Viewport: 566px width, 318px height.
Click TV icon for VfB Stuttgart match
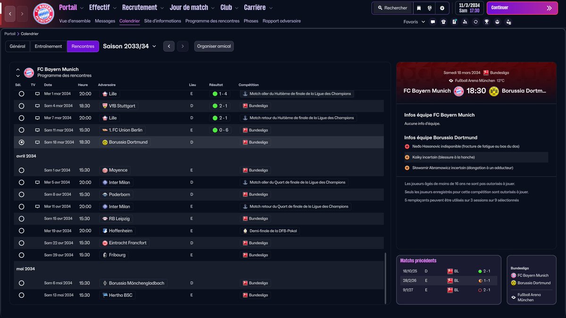[37, 106]
